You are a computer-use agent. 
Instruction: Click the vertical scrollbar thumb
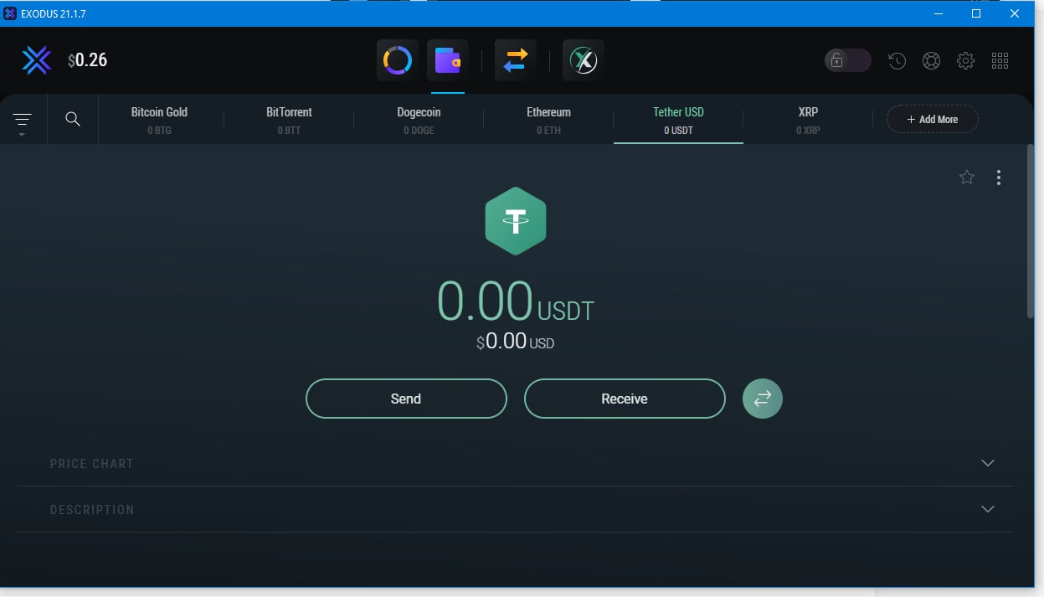pyautogui.click(x=1031, y=231)
